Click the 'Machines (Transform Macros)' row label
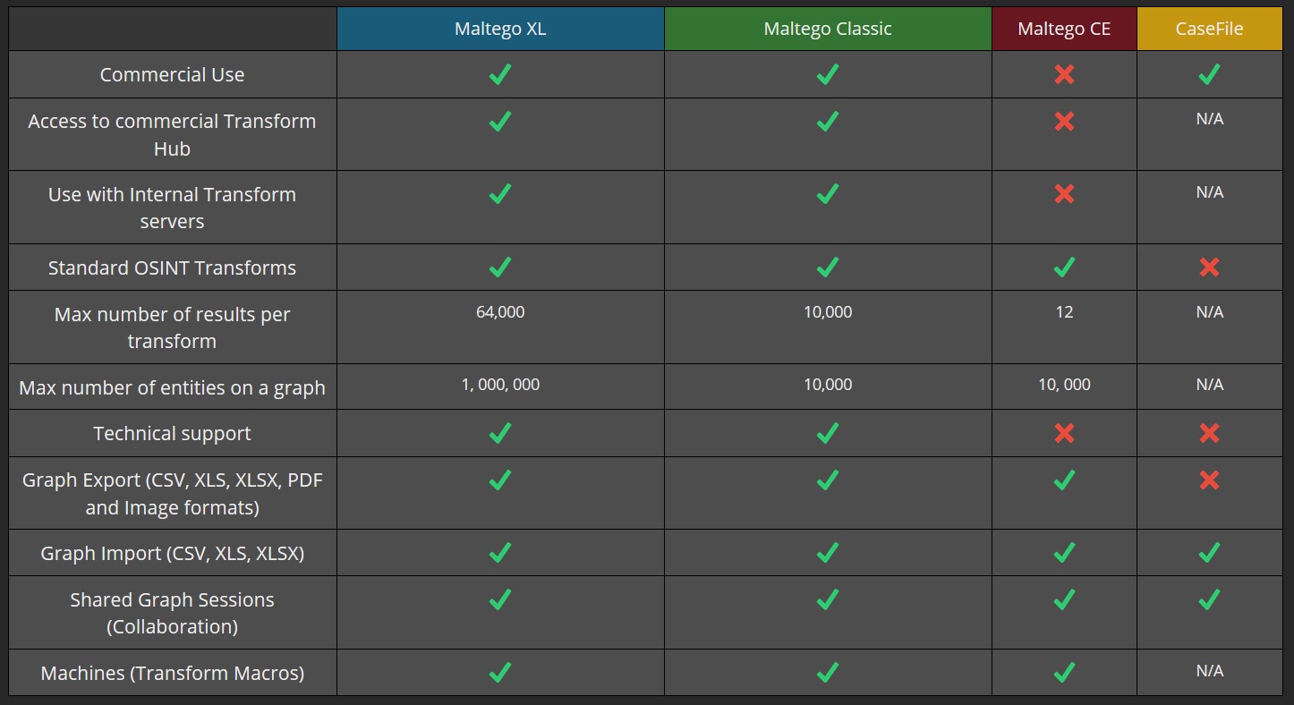This screenshot has width=1294, height=705. (x=172, y=673)
